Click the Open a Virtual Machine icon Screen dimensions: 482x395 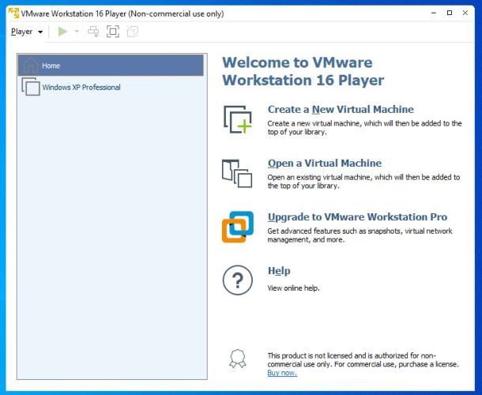tap(237, 173)
